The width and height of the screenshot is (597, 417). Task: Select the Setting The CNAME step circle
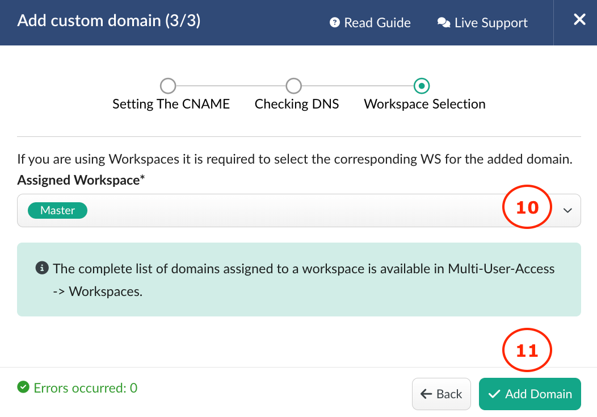tap(168, 86)
